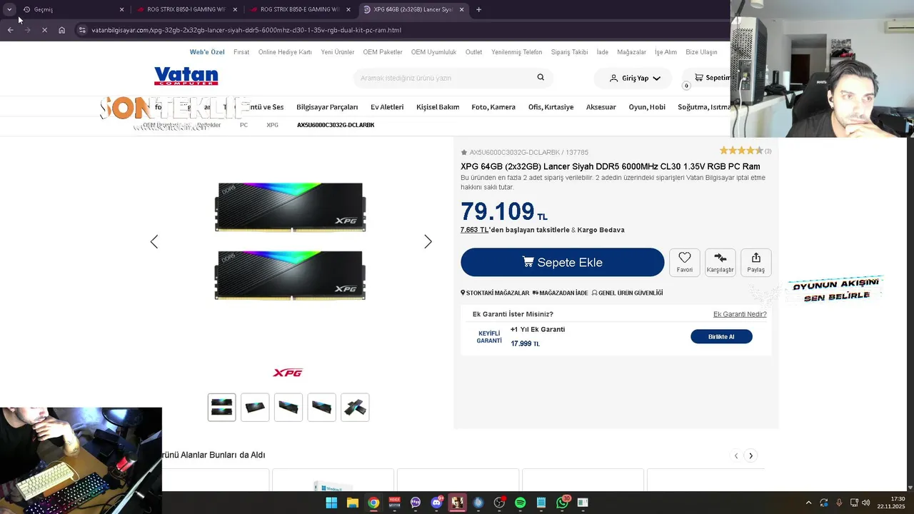Open File Explorer from the taskbar

[352, 503]
